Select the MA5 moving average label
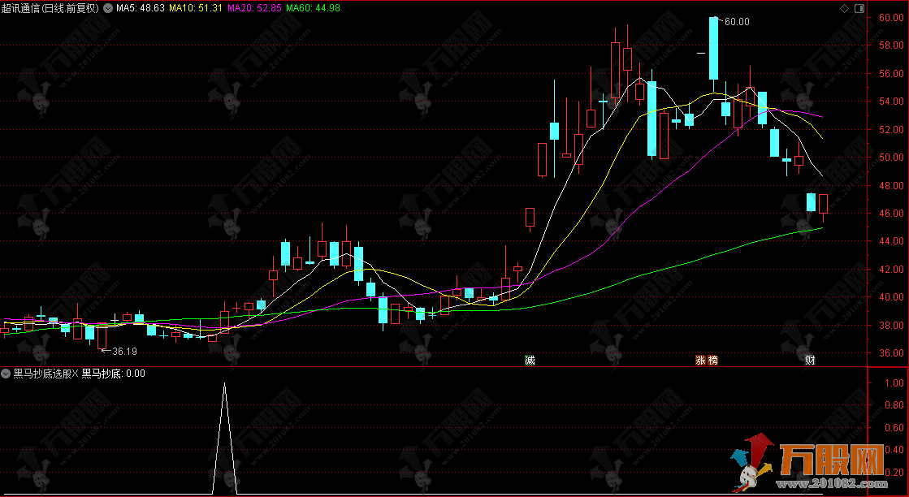 [134, 8]
